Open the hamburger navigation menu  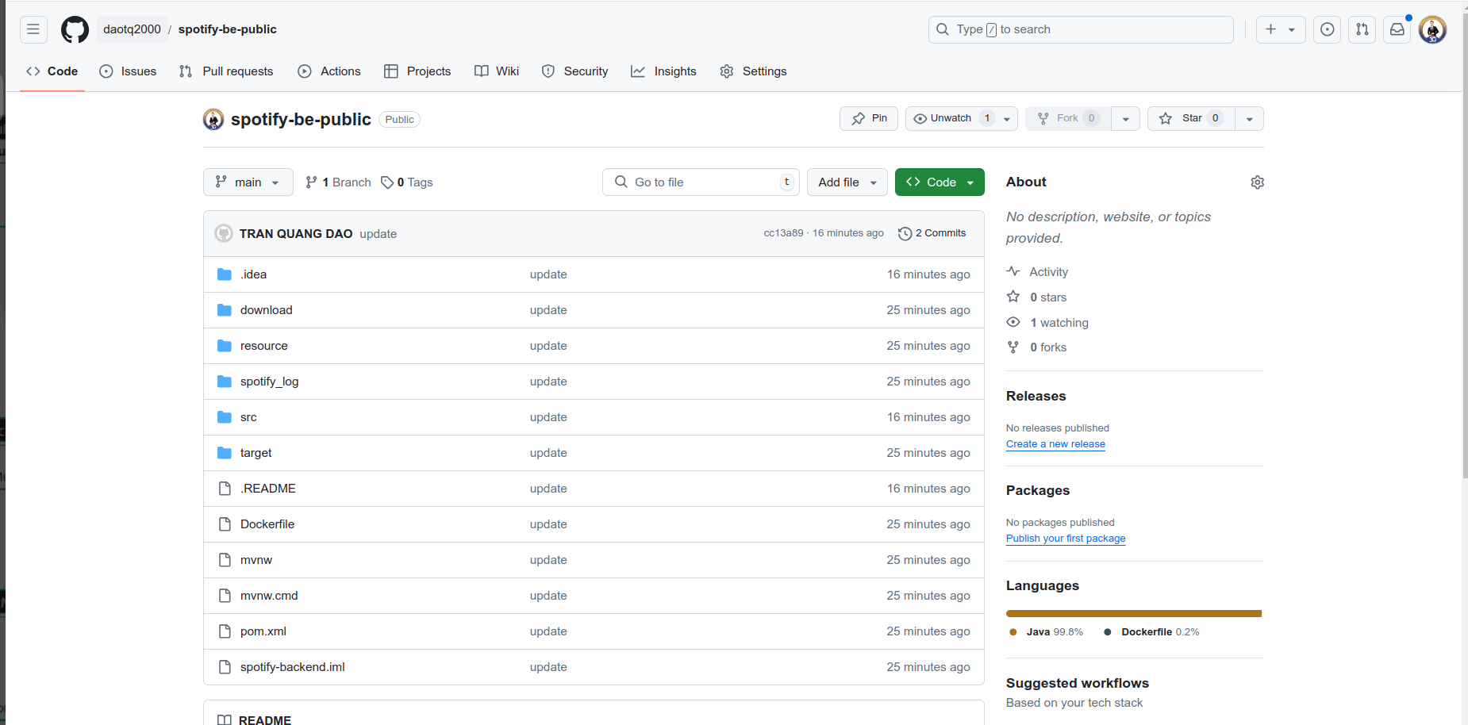[x=33, y=29]
